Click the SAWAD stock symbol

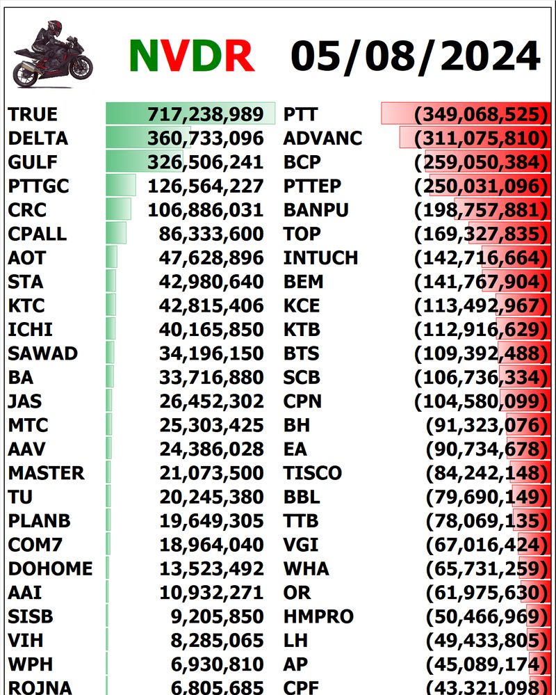[x=42, y=353]
